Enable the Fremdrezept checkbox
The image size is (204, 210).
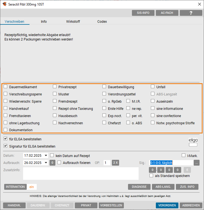coord(55,101)
